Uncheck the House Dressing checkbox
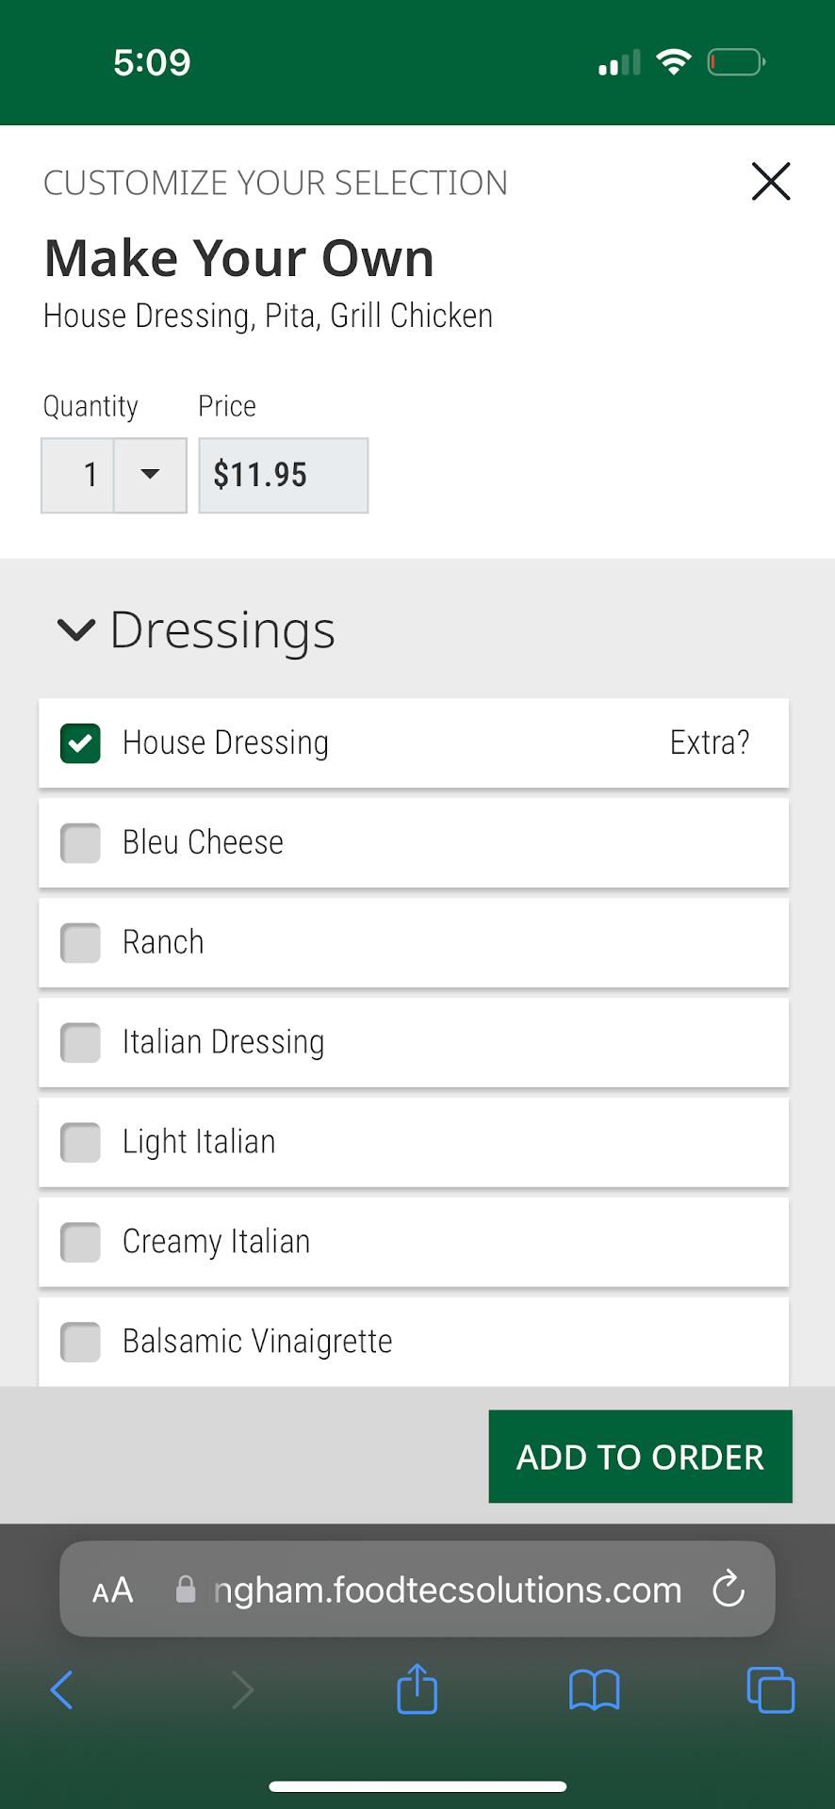This screenshot has height=1809, width=835. tap(81, 743)
